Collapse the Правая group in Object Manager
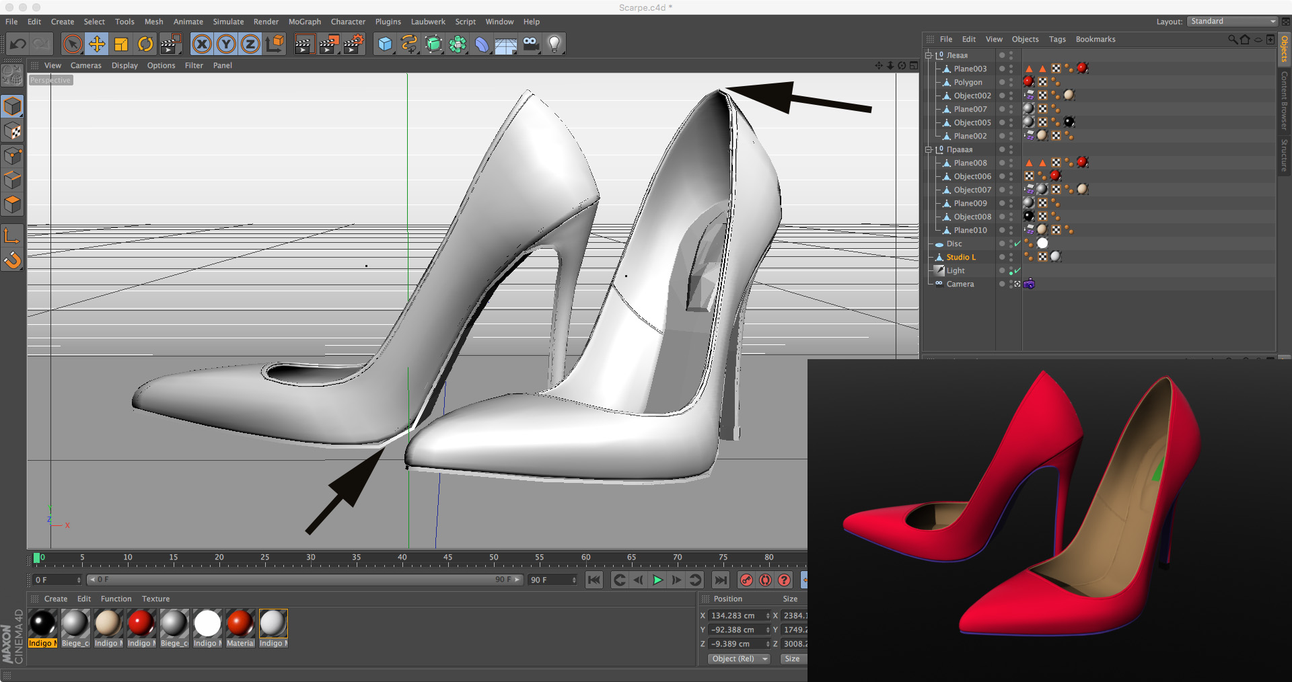 (x=929, y=149)
